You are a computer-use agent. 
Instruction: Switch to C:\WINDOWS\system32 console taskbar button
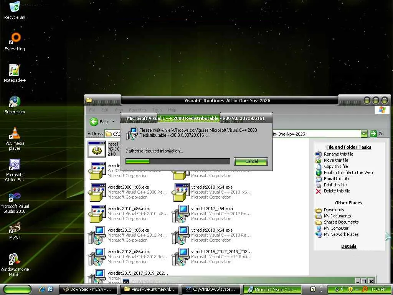(211, 289)
